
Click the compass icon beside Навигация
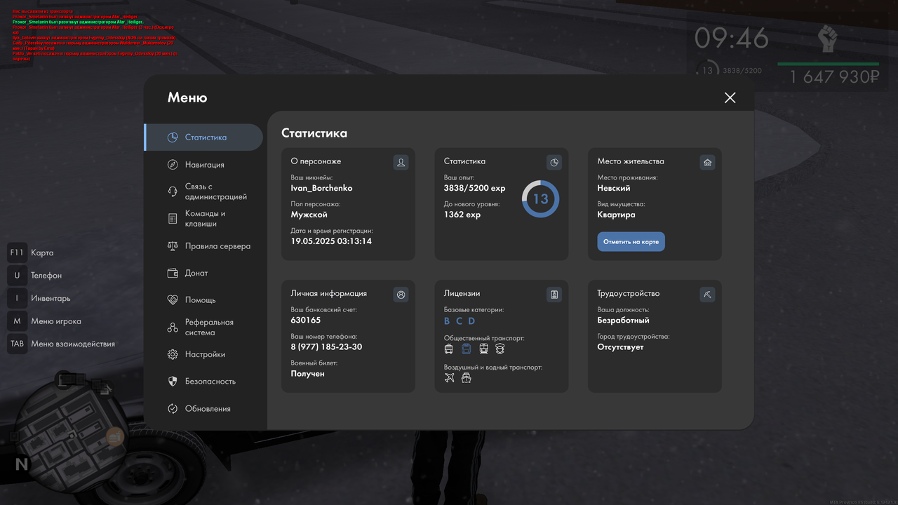(x=173, y=165)
